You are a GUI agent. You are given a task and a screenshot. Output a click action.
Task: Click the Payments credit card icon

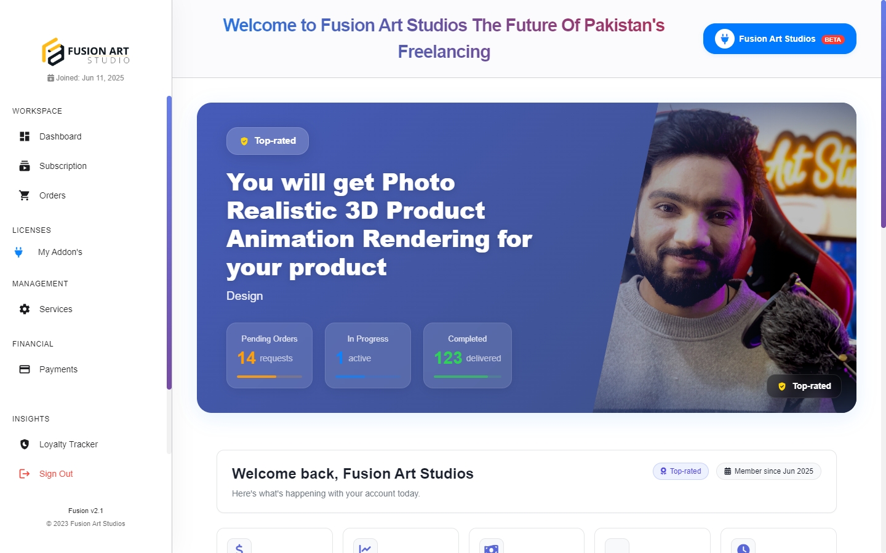tap(25, 369)
